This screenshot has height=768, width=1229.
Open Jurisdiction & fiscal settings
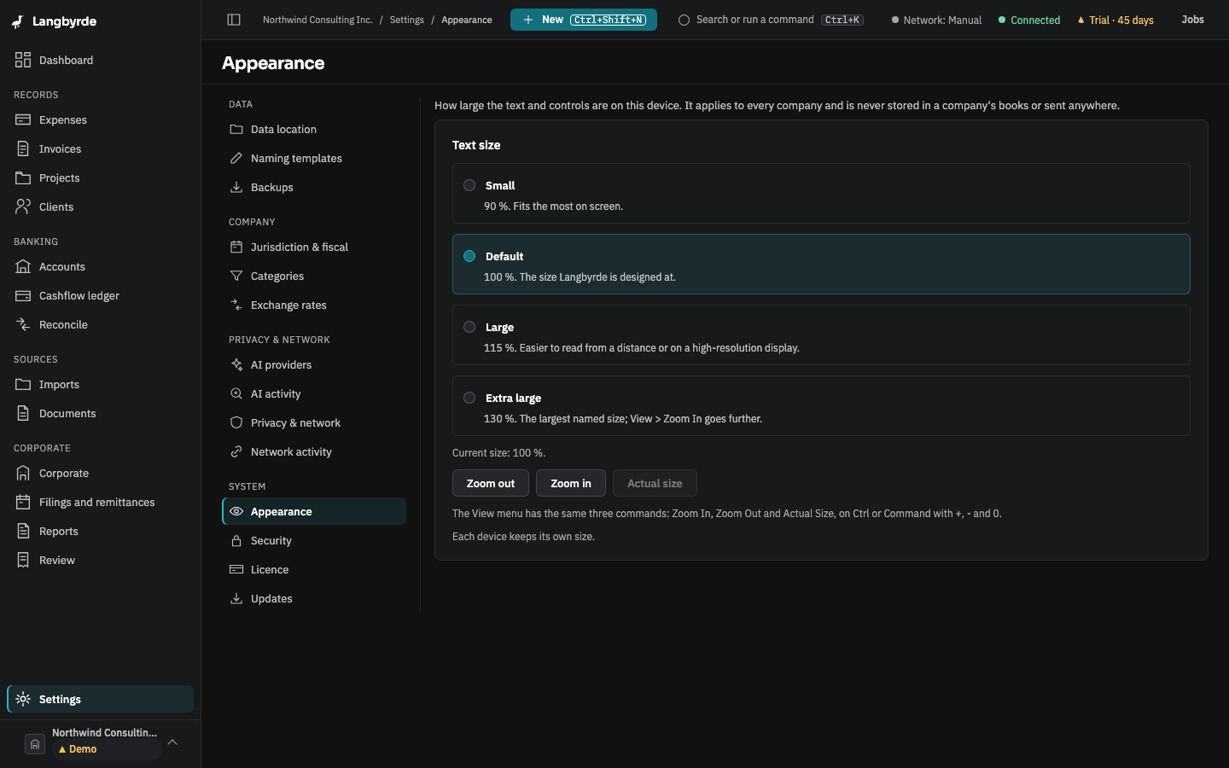tap(314, 247)
